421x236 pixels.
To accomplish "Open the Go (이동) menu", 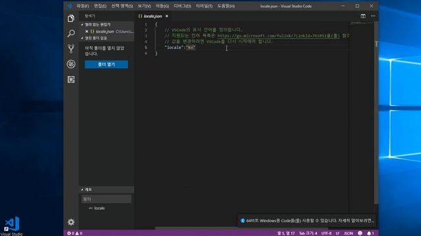I will tap(162, 6).
